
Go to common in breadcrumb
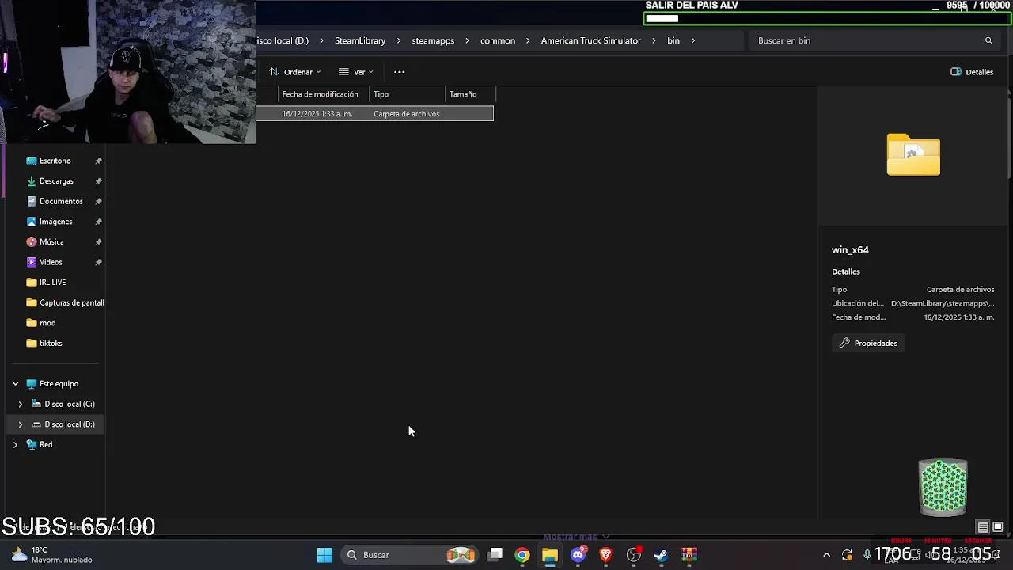(498, 40)
